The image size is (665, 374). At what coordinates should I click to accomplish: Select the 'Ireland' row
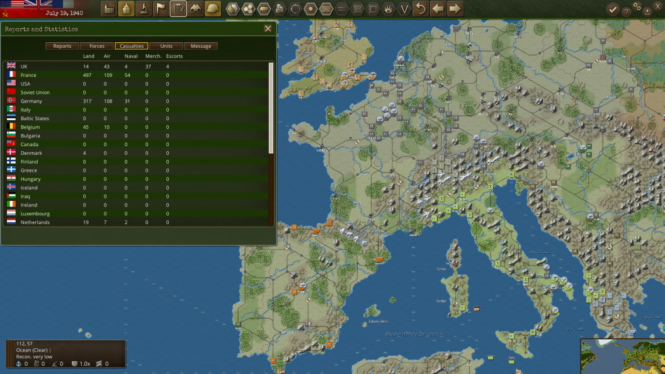tap(136, 205)
